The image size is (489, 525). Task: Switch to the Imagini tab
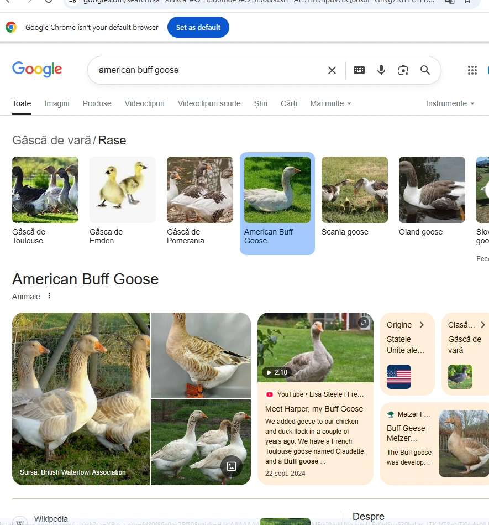coord(56,103)
